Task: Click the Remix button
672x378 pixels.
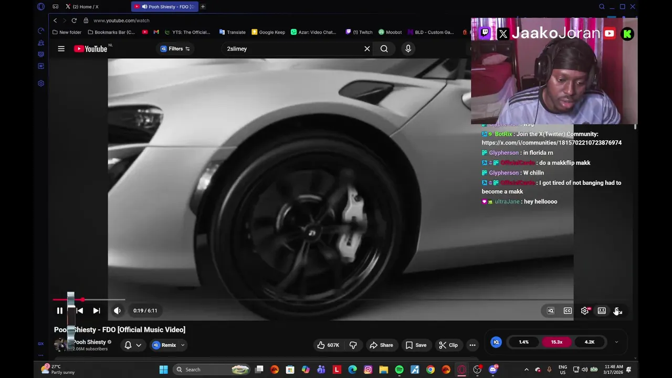Action: point(164,345)
